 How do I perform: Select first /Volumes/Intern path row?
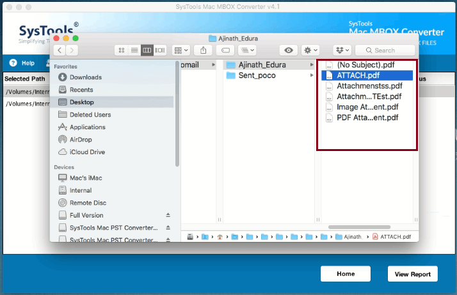(x=27, y=92)
